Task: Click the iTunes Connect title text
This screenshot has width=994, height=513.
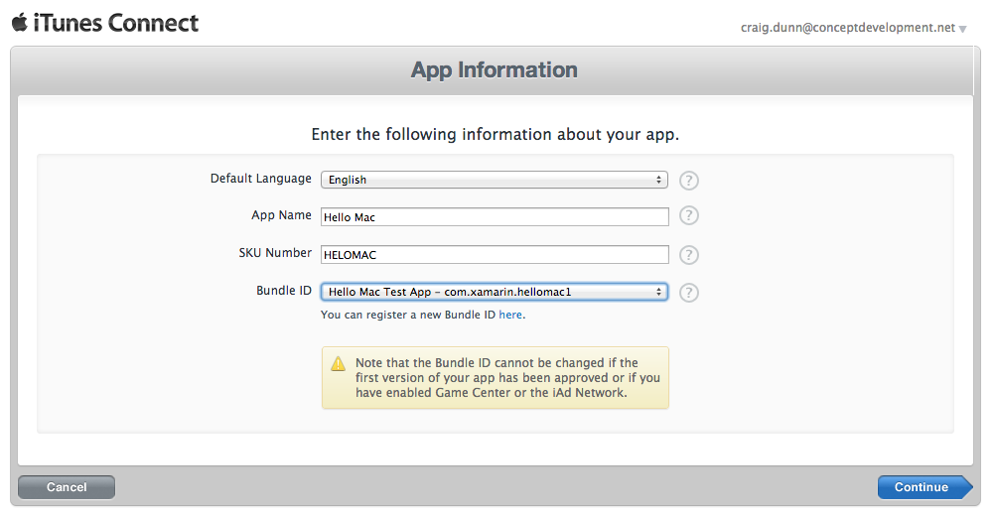Action: point(115,23)
